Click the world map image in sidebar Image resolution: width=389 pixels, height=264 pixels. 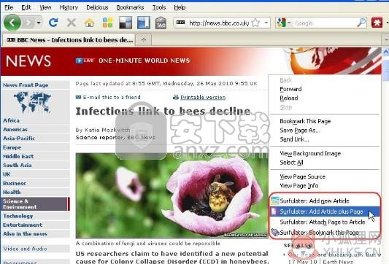coord(33,102)
